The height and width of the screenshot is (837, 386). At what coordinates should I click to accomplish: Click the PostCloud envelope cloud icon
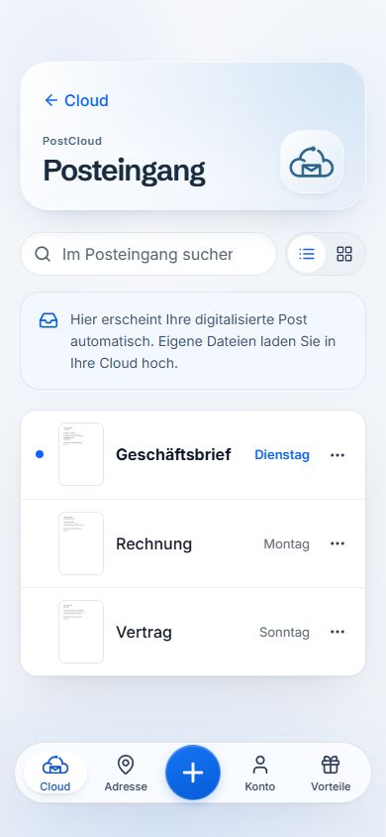click(x=312, y=163)
